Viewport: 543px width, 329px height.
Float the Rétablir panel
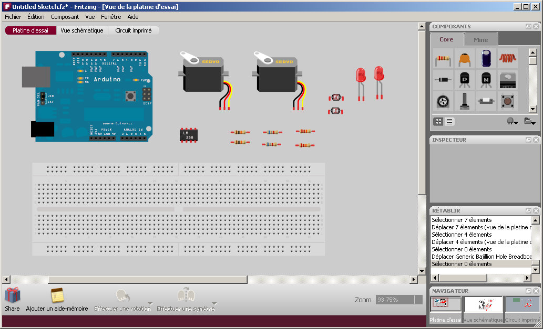528,210
